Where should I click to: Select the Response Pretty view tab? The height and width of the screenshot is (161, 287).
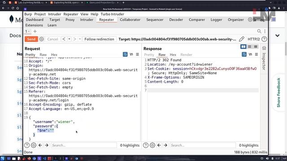point(149,55)
